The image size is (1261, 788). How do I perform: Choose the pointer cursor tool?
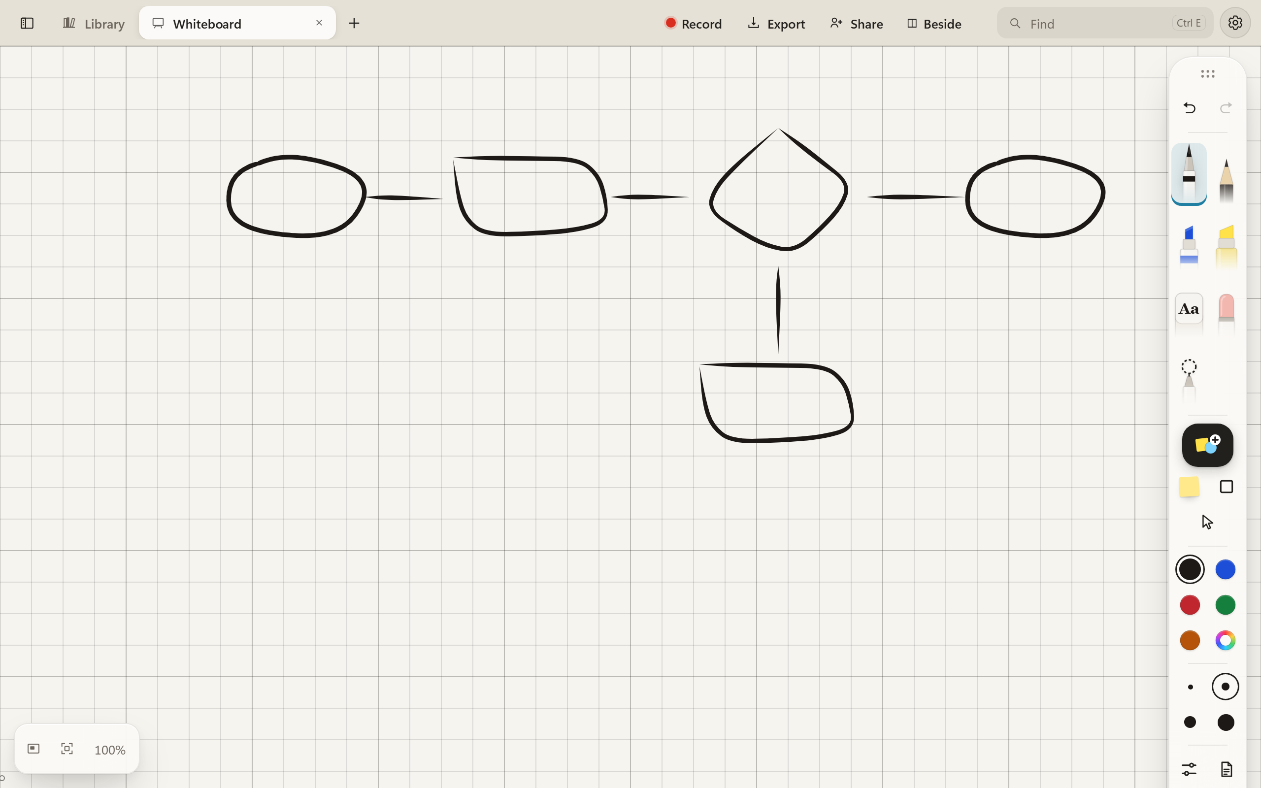pyautogui.click(x=1207, y=522)
